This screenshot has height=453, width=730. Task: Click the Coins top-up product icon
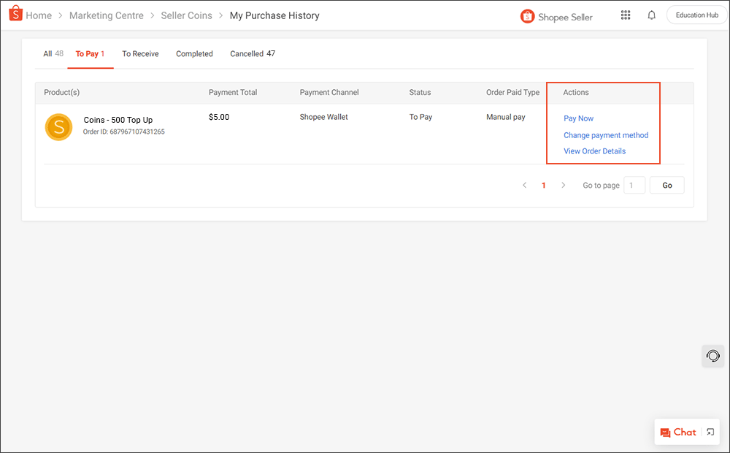coord(58,126)
